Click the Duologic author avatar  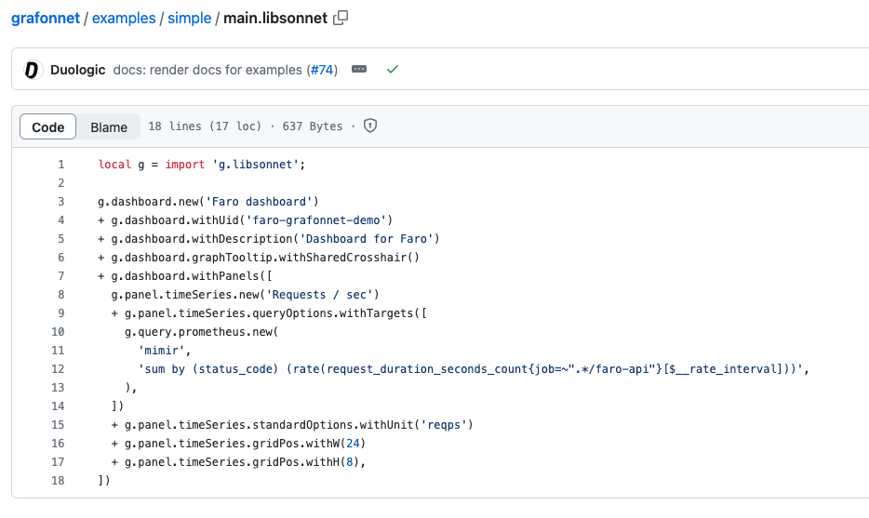pyautogui.click(x=33, y=70)
